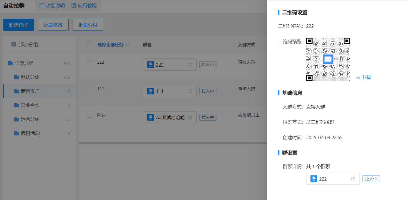Click the 群聊 column header

(x=147, y=45)
